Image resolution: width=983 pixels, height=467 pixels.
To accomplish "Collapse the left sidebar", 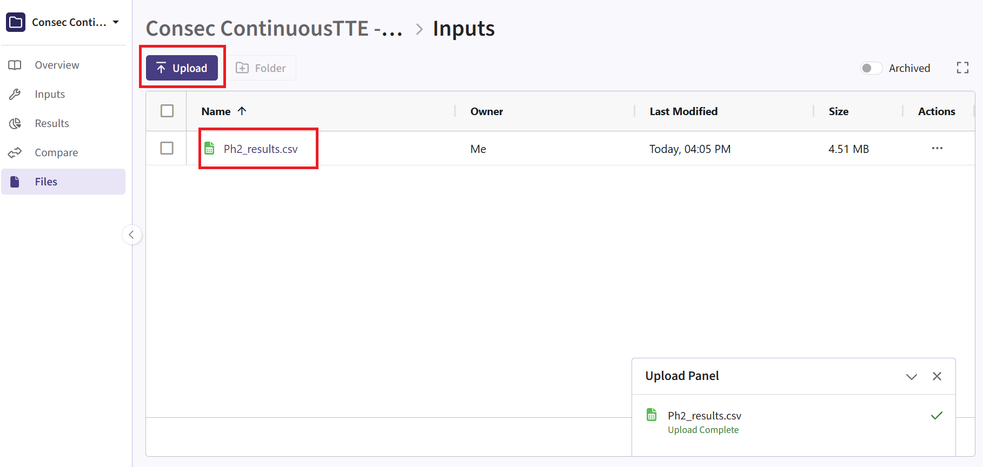I will 131,235.
